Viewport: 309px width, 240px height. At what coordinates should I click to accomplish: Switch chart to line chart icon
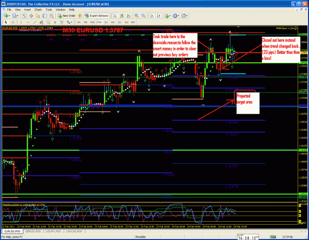click(x=129, y=16)
